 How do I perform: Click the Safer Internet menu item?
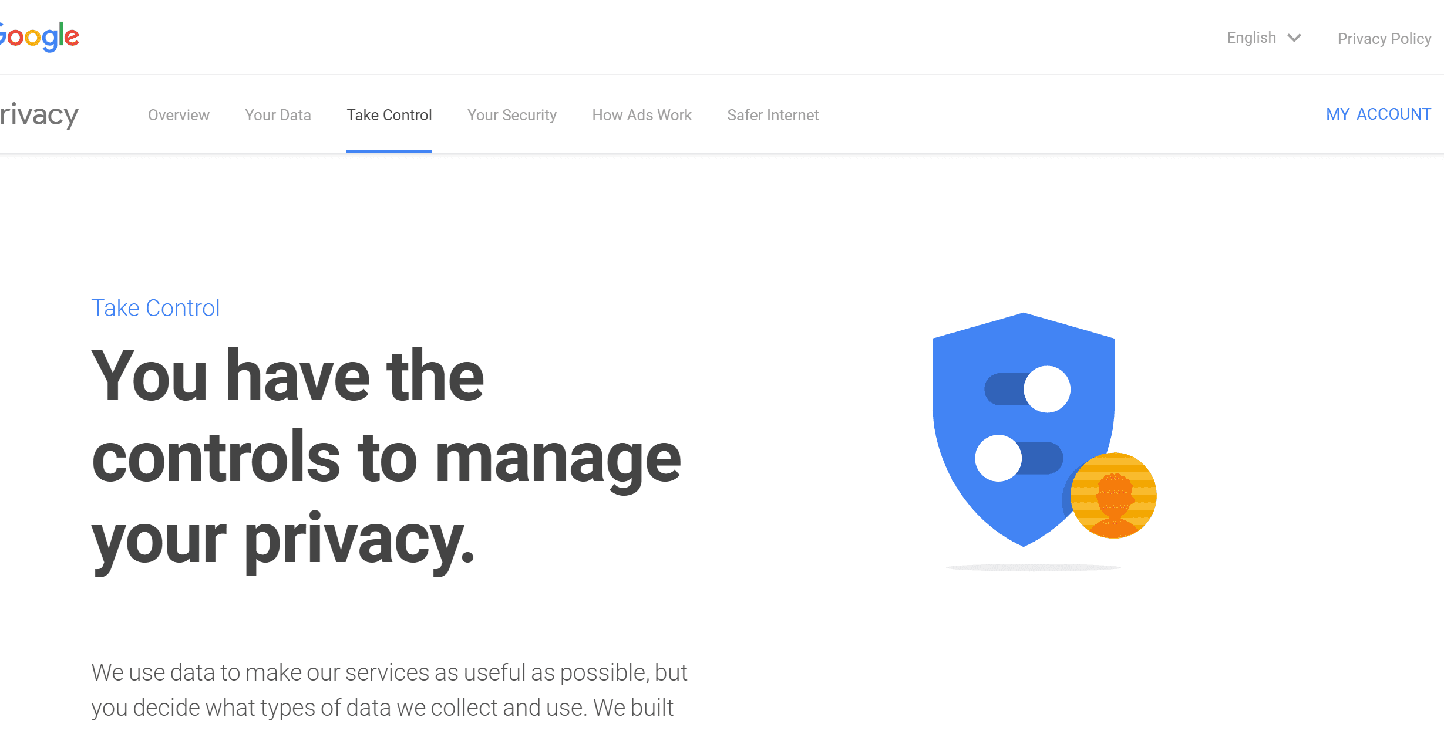coord(773,114)
